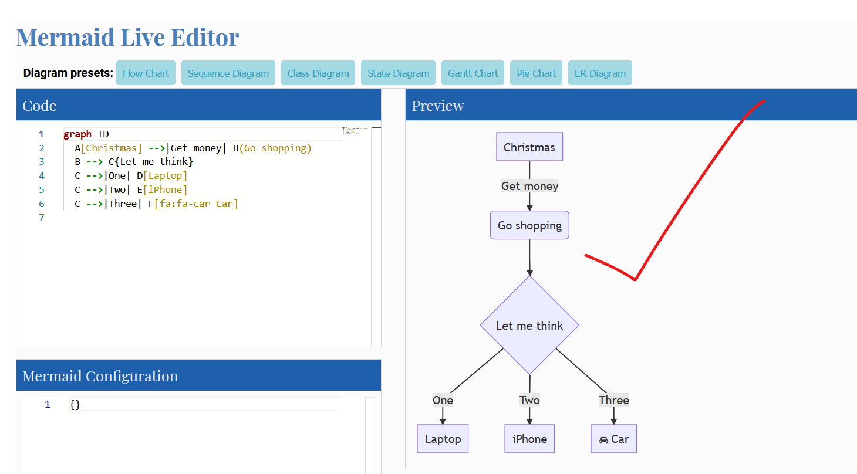The image size is (857, 474).
Task: Select the Sequence Diagram preset
Action: [228, 73]
